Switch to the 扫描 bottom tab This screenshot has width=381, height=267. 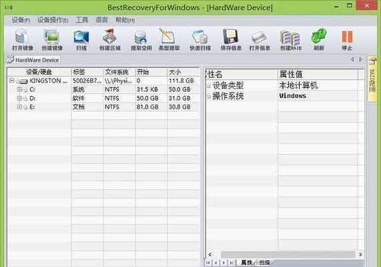pyautogui.click(x=264, y=262)
